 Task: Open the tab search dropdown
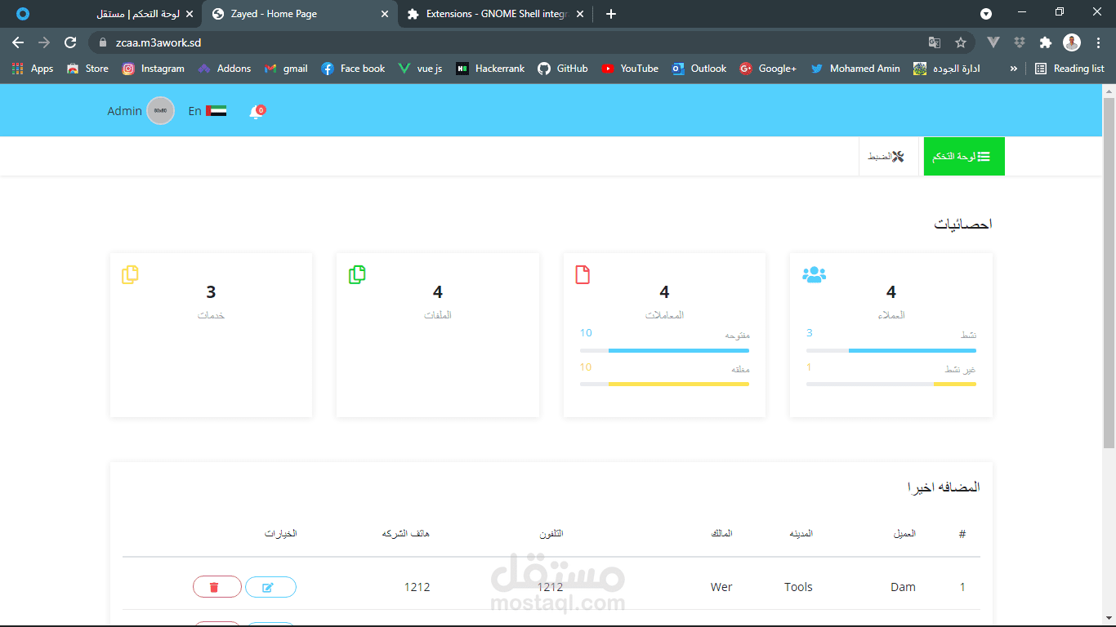point(986,14)
